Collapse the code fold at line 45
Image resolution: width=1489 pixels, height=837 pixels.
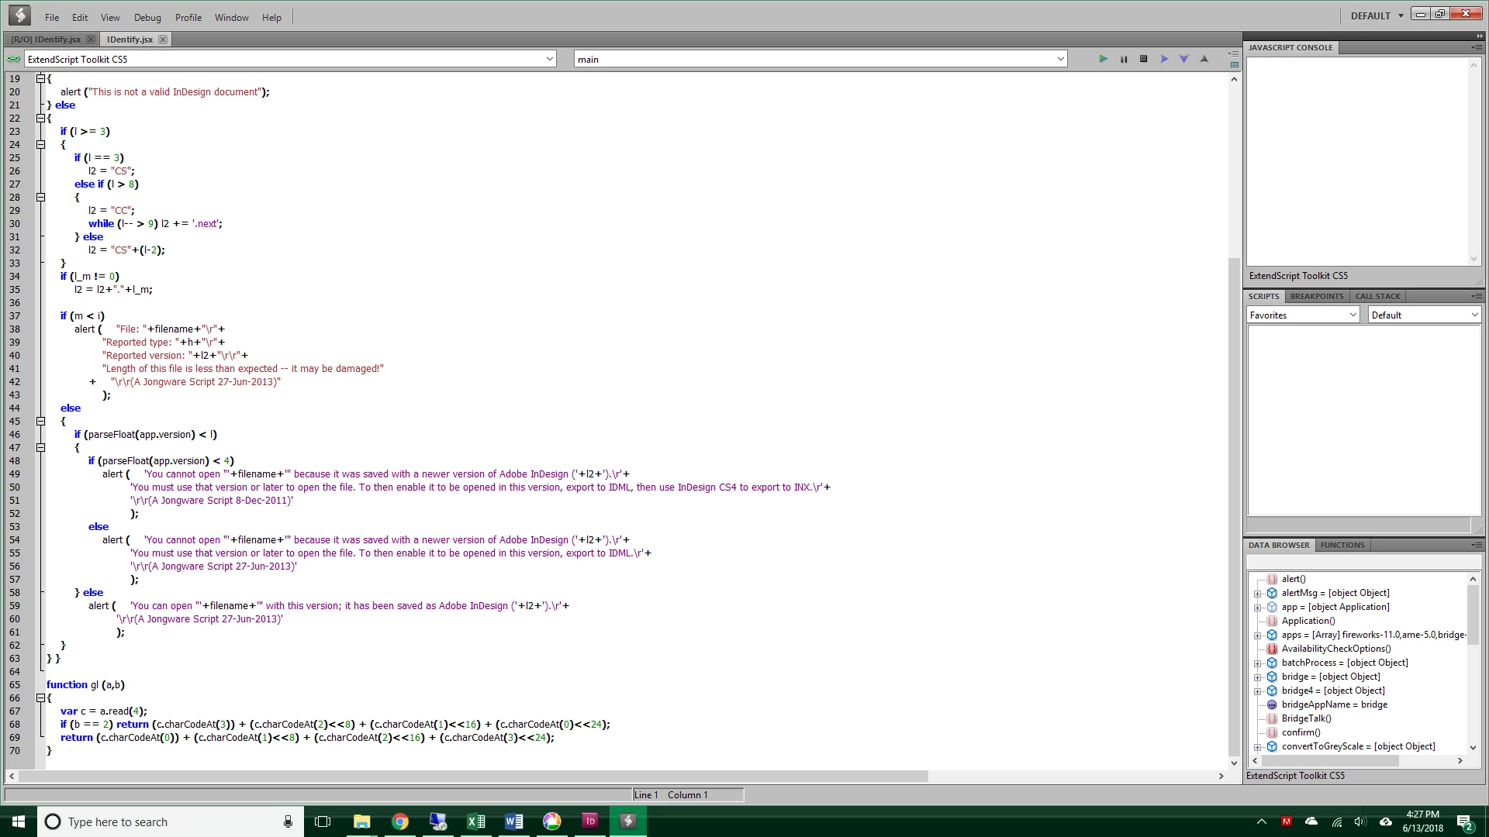40,422
